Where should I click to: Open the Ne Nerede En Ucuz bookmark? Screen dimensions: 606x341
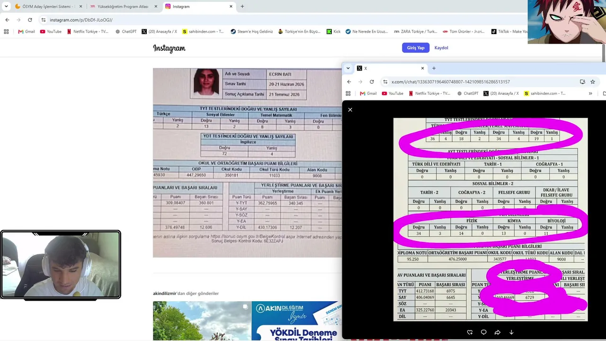pos(367,32)
